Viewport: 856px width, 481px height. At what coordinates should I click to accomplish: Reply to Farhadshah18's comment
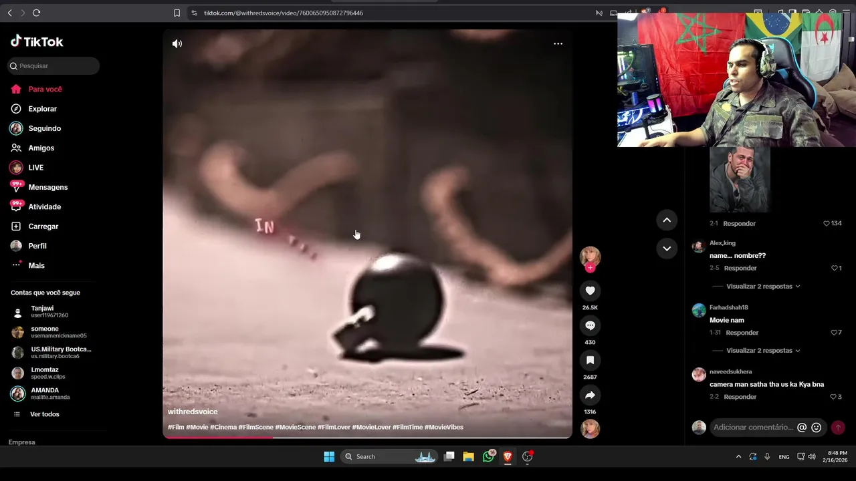742,333
